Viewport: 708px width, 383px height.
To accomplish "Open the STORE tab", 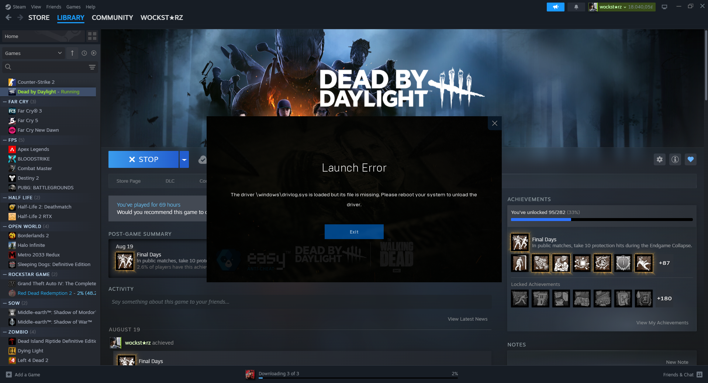I will click(39, 17).
